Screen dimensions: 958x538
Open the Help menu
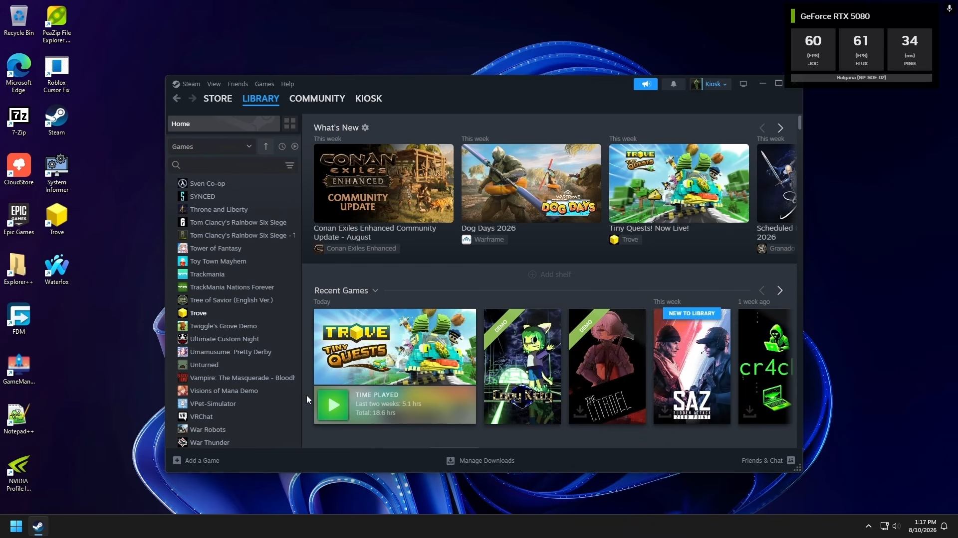[x=287, y=84]
